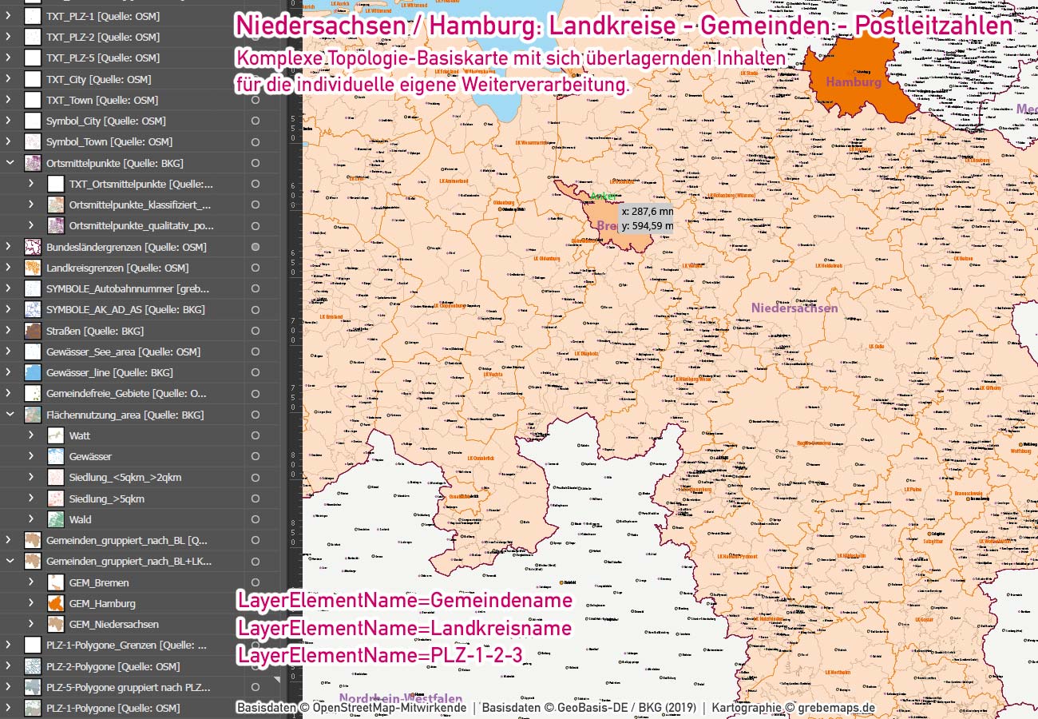
Task: Click the target circle of the Wald sublayer
Action: point(256,518)
